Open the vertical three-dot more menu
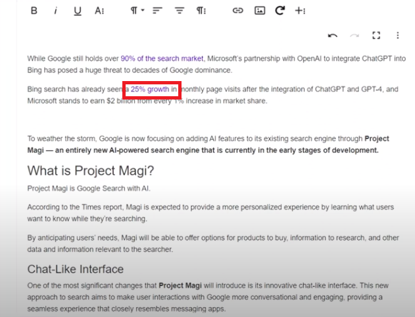The image size is (415, 317). 397,36
